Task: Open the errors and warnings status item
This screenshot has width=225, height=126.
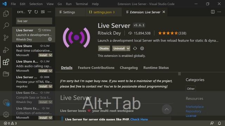Action: click(x=10, y=123)
